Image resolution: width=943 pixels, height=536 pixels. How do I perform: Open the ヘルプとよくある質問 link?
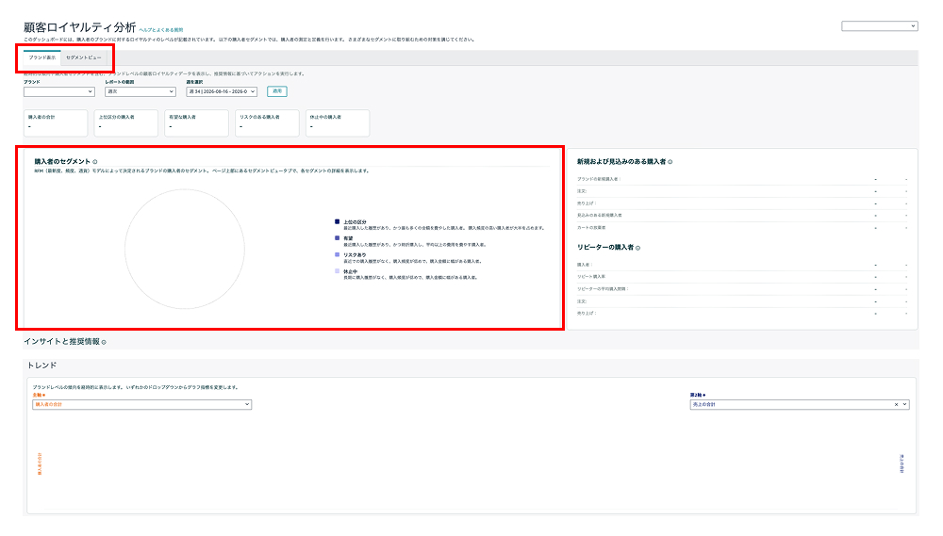[161, 29]
